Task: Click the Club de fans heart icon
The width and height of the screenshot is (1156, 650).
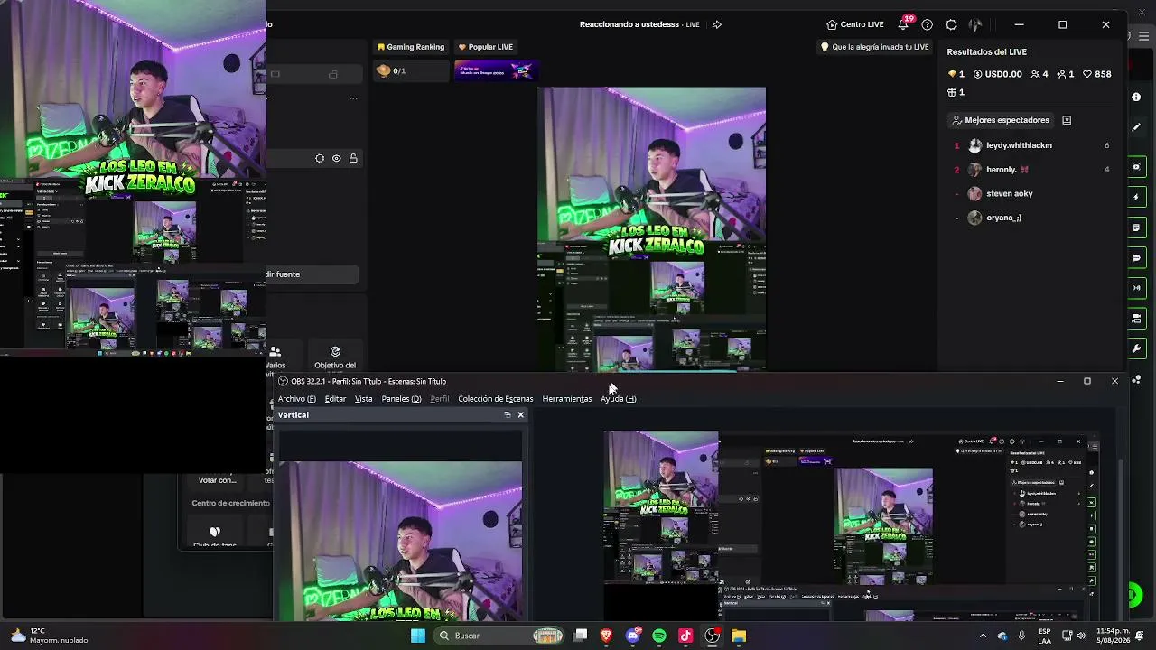Action: pyautogui.click(x=214, y=532)
